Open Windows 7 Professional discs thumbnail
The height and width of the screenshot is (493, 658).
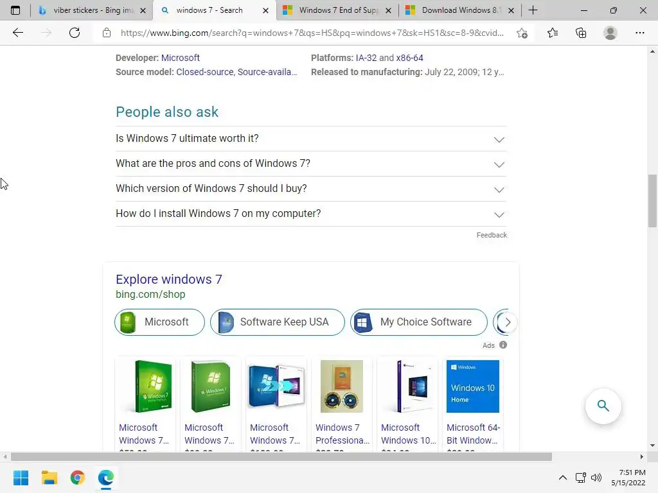coord(342,386)
